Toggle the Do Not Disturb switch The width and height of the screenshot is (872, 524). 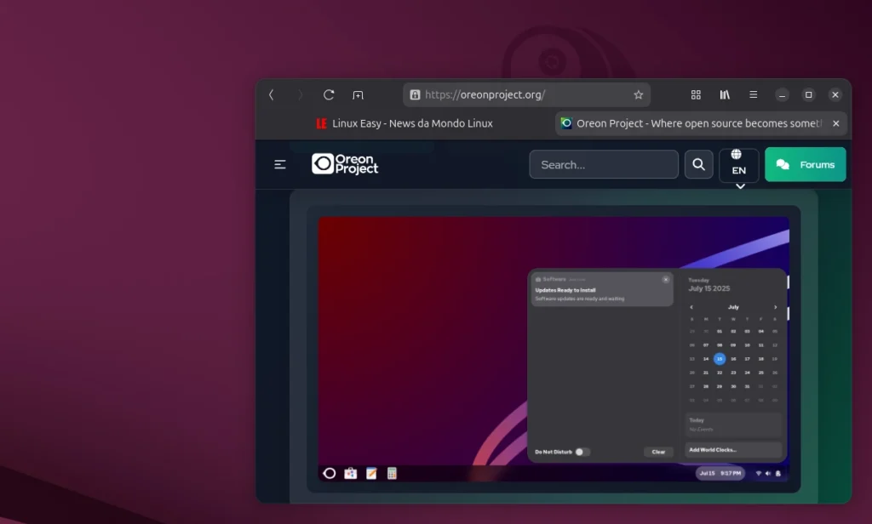(582, 452)
